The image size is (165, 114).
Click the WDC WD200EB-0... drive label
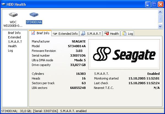[x=13, y=24]
